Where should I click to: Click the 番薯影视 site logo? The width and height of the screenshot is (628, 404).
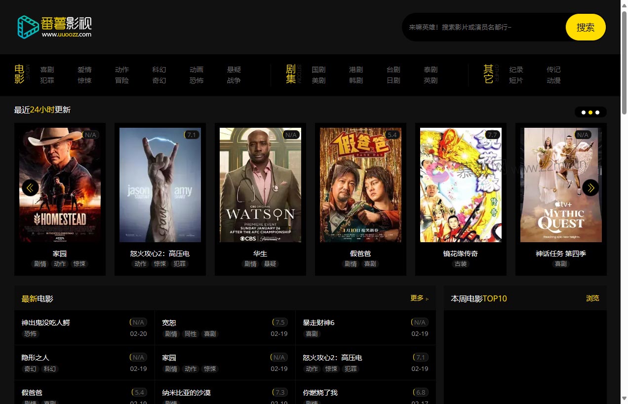click(x=54, y=27)
